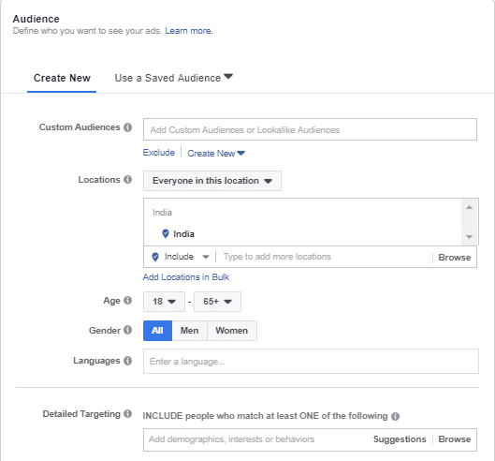Select Women gender option
The width and height of the screenshot is (495, 461).
tap(232, 331)
